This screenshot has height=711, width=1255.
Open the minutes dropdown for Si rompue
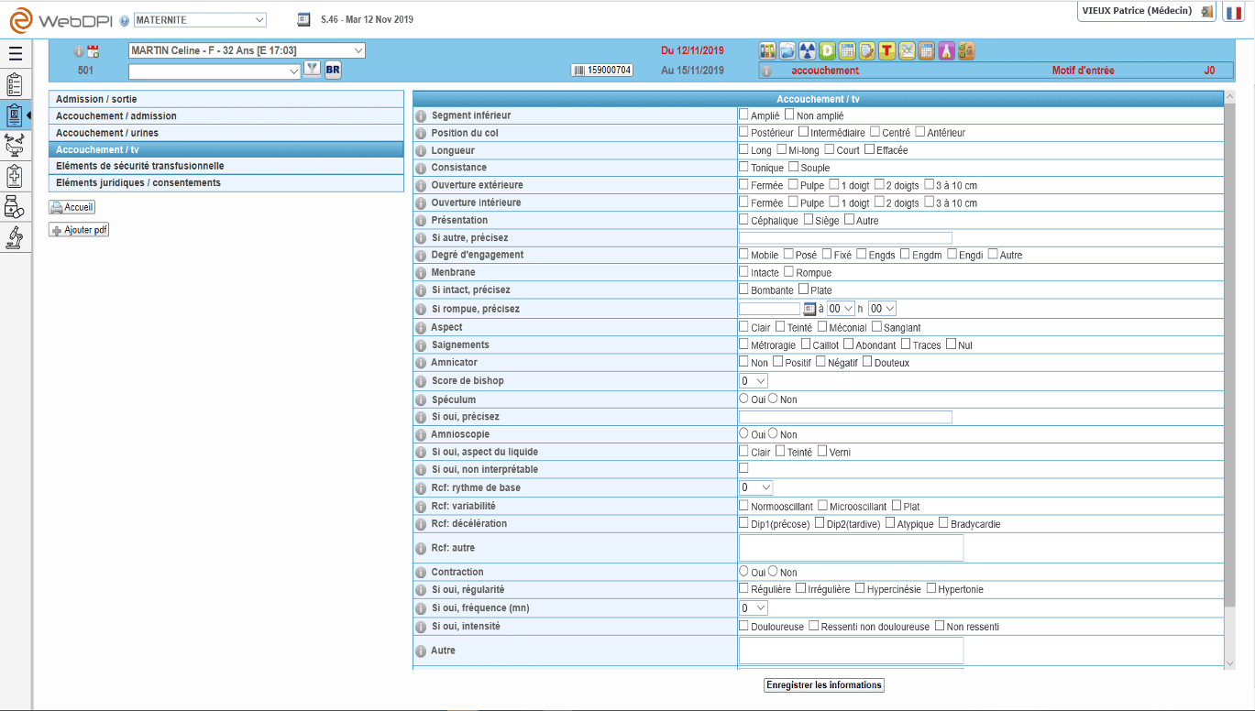point(882,309)
